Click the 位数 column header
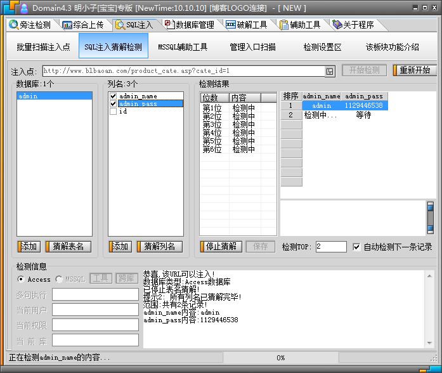 (214, 98)
